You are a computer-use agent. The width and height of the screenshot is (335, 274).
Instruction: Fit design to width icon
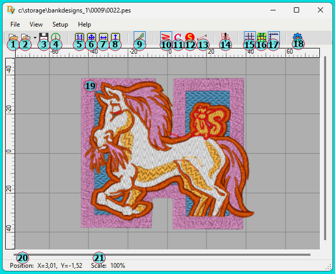pyautogui.click(x=104, y=38)
